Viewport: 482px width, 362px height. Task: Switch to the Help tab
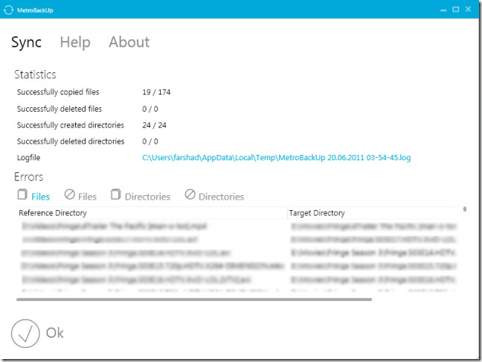[x=75, y=42]
